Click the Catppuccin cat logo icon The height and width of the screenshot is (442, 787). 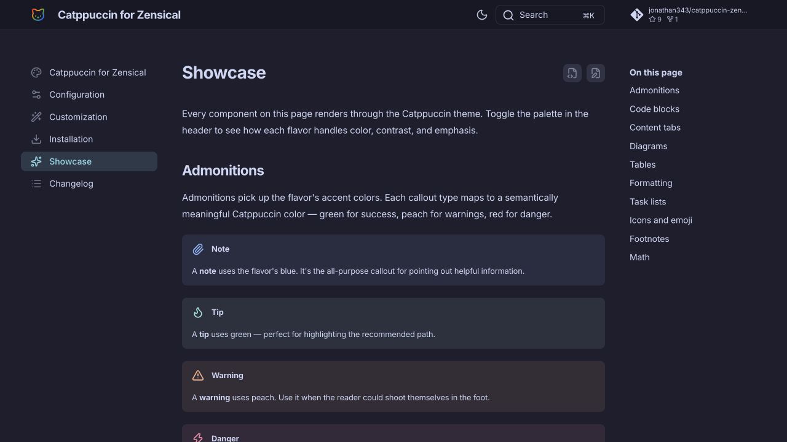tap(38, 15)
